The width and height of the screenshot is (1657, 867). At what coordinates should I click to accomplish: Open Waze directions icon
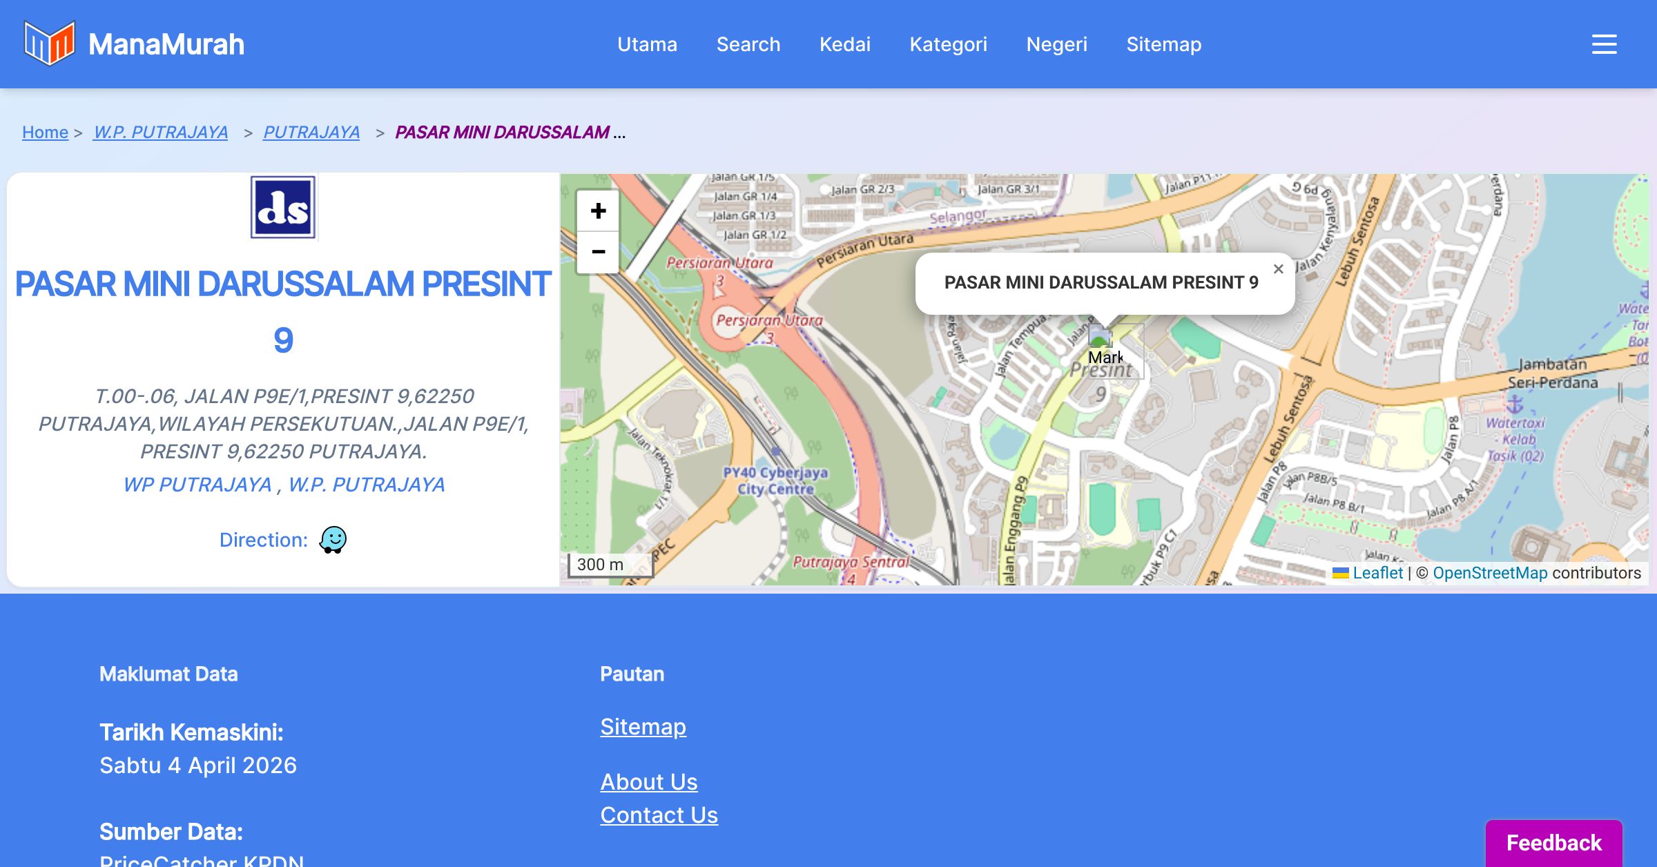[x=333, y=540]
